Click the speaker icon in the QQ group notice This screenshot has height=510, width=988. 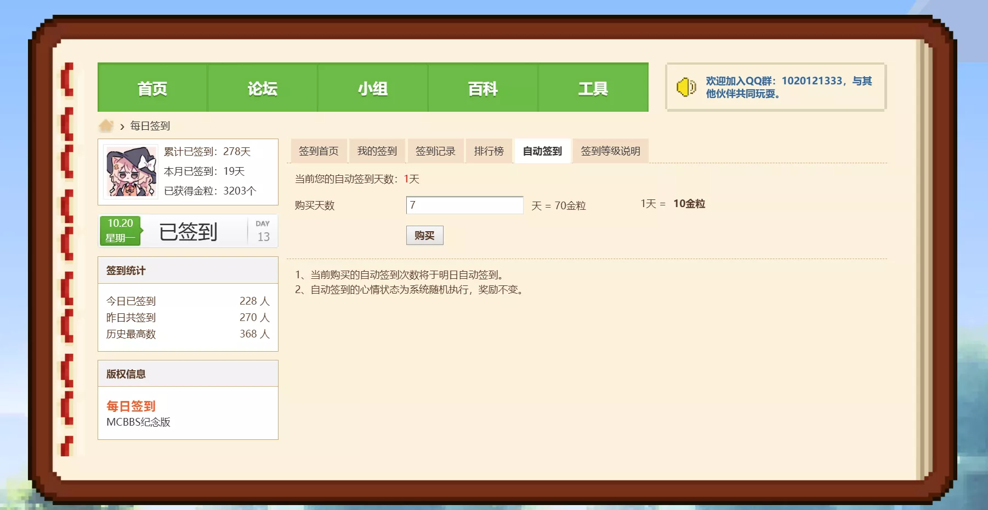click(687, 88)
